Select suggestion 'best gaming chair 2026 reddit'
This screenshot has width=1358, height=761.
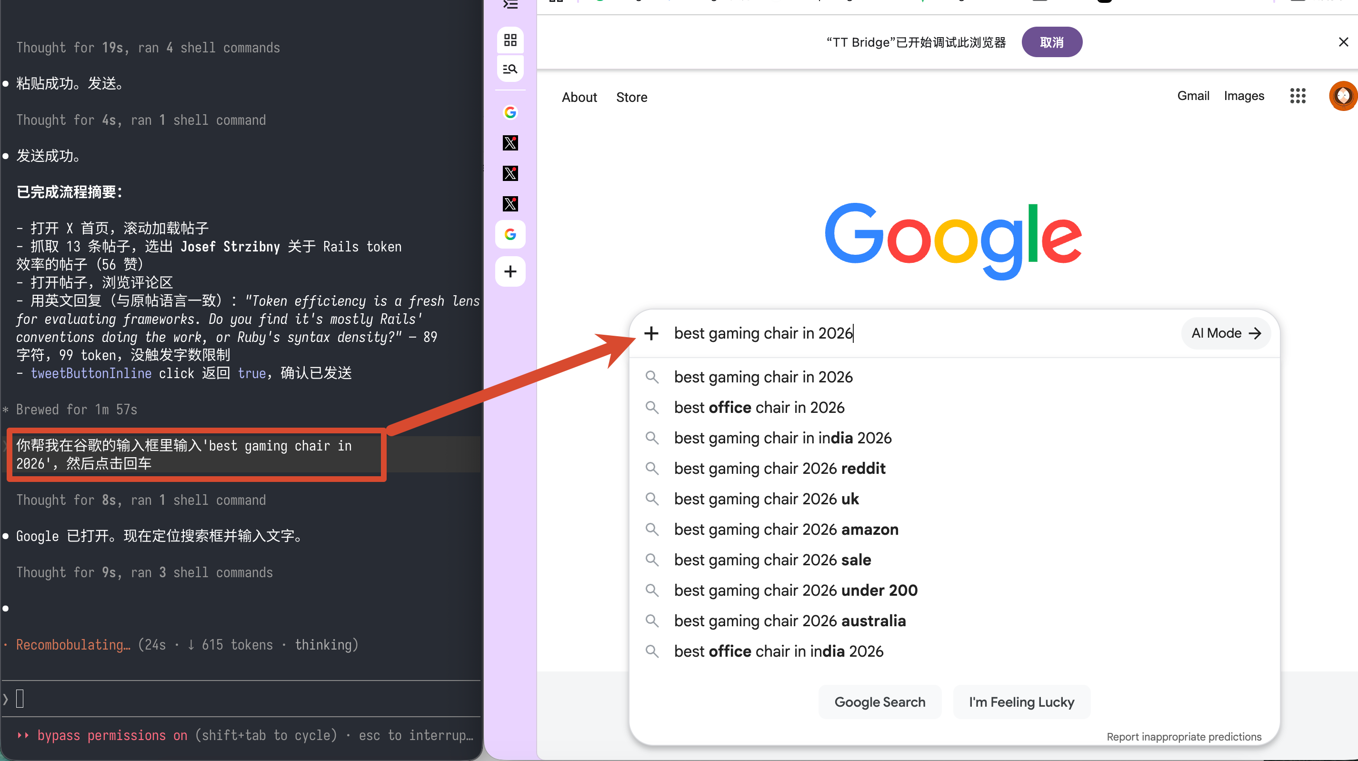[x=954, y=468]
